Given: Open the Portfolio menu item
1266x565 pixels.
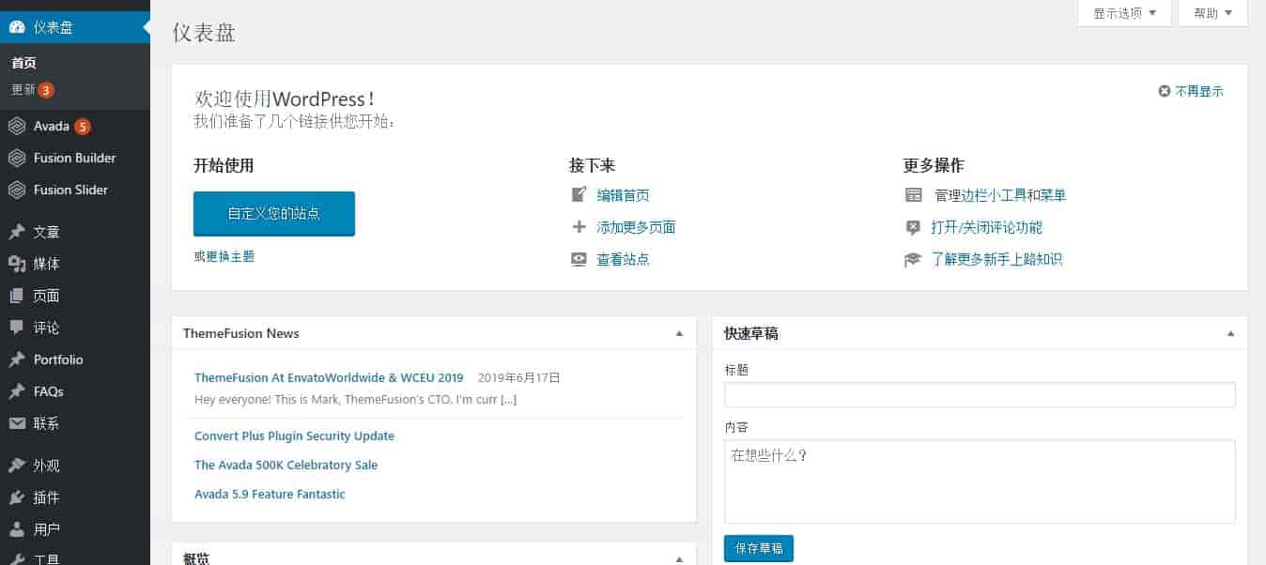Looking at the screenshot, I should coord(58,359).
